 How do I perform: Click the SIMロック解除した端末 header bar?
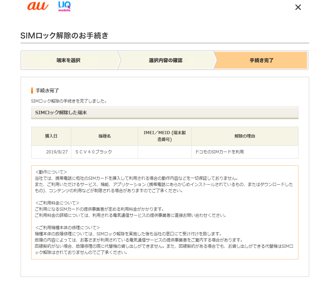click(165, 113)
